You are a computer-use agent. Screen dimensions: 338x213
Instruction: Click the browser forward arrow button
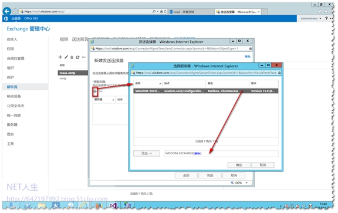(15, 11)
